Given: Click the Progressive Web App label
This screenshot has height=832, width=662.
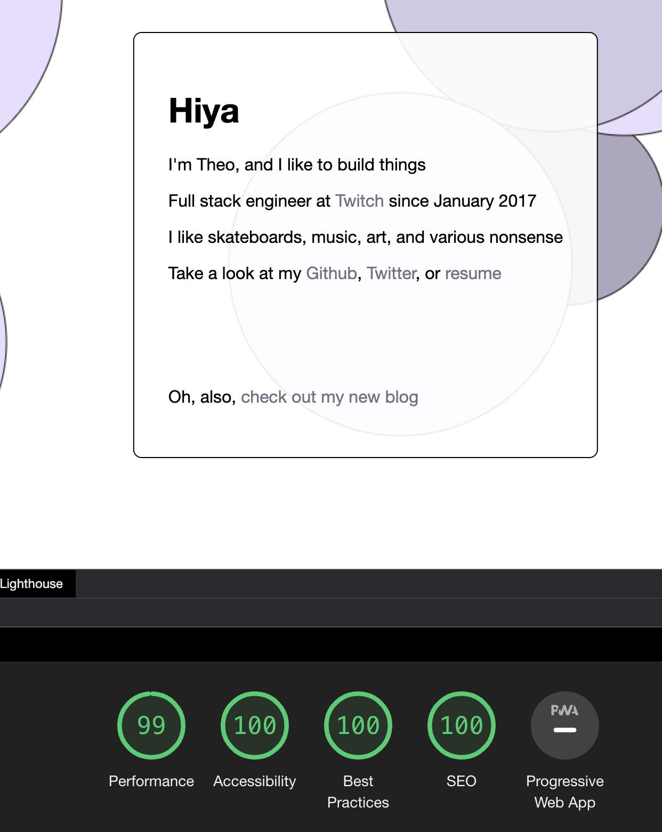Looking at the screenshot, I should (565, 792).
